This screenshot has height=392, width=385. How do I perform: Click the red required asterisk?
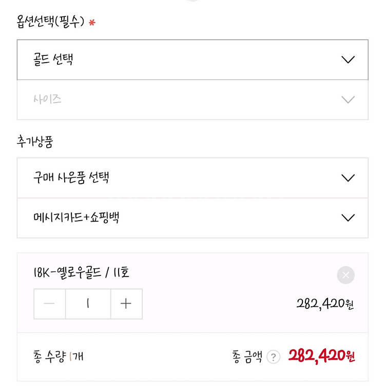pyautogui.click(x=92, y=23)
